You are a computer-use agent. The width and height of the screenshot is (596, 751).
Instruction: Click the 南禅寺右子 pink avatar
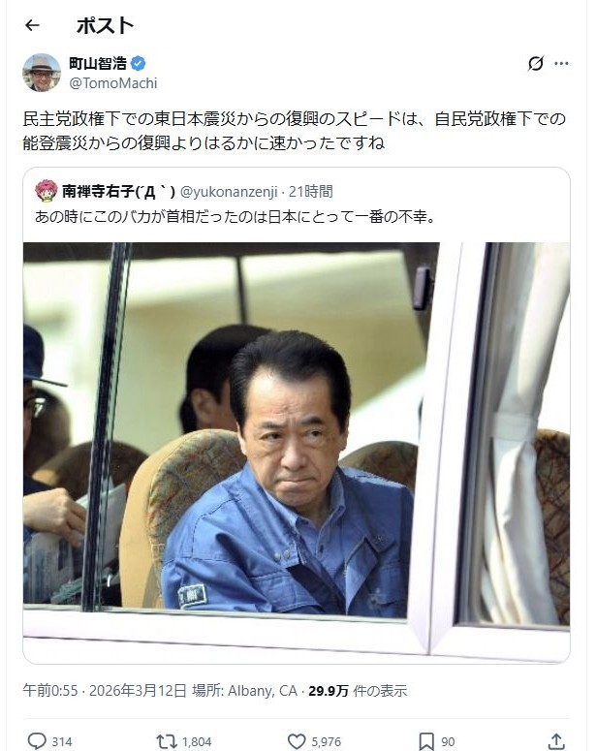[x=46, y=191]
